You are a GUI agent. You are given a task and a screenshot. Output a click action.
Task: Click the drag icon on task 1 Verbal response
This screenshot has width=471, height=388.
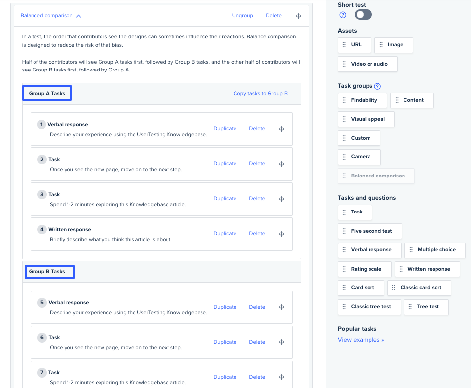pyautogui.click(x=282, y=129)
